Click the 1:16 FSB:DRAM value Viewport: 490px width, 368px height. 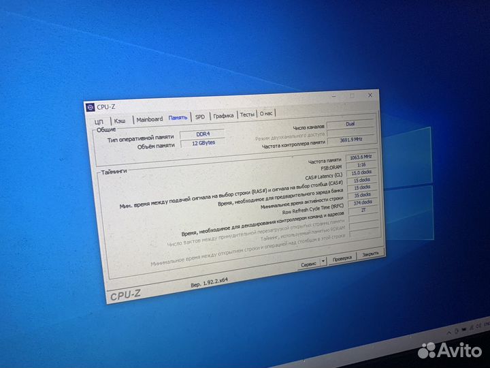tap(361, 165)
